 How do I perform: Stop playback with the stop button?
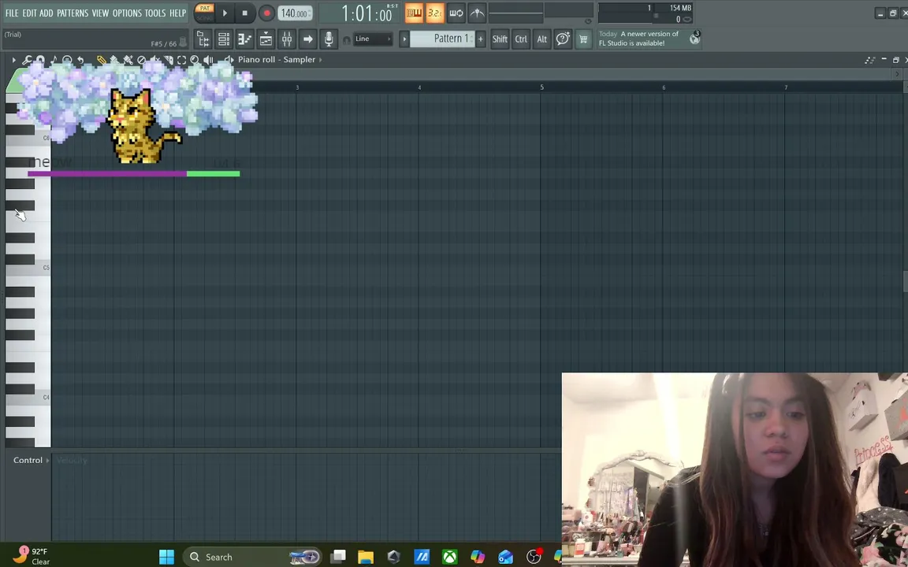coord(245,13)
